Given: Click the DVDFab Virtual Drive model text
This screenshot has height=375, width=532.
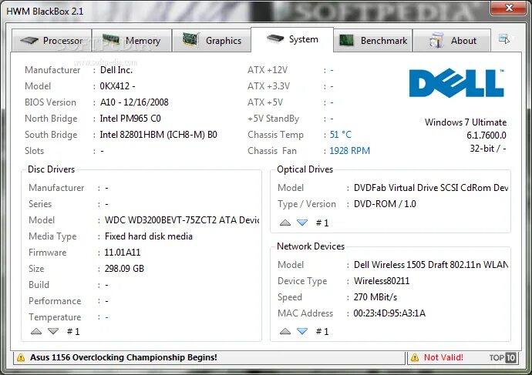Looking at the screenshot, I should pos(431,188).
